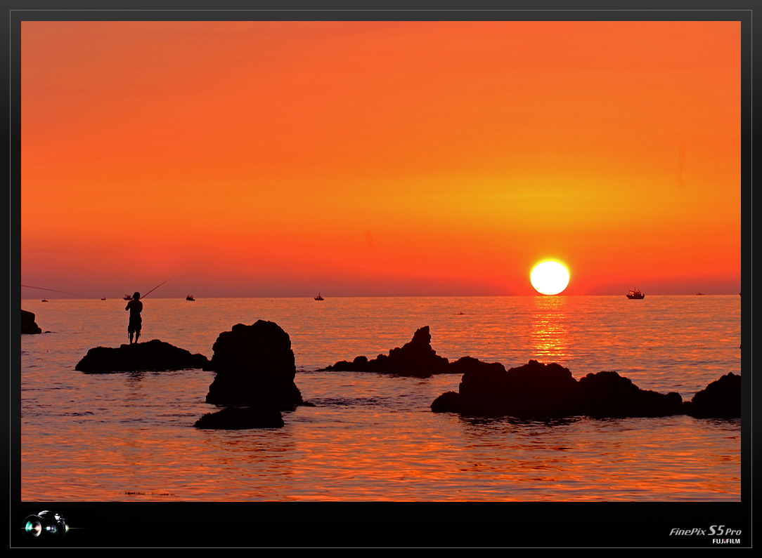The image size is (762, 558).
Task: Click the camera logo icon in bottom-left
Action: click(45, 524)
